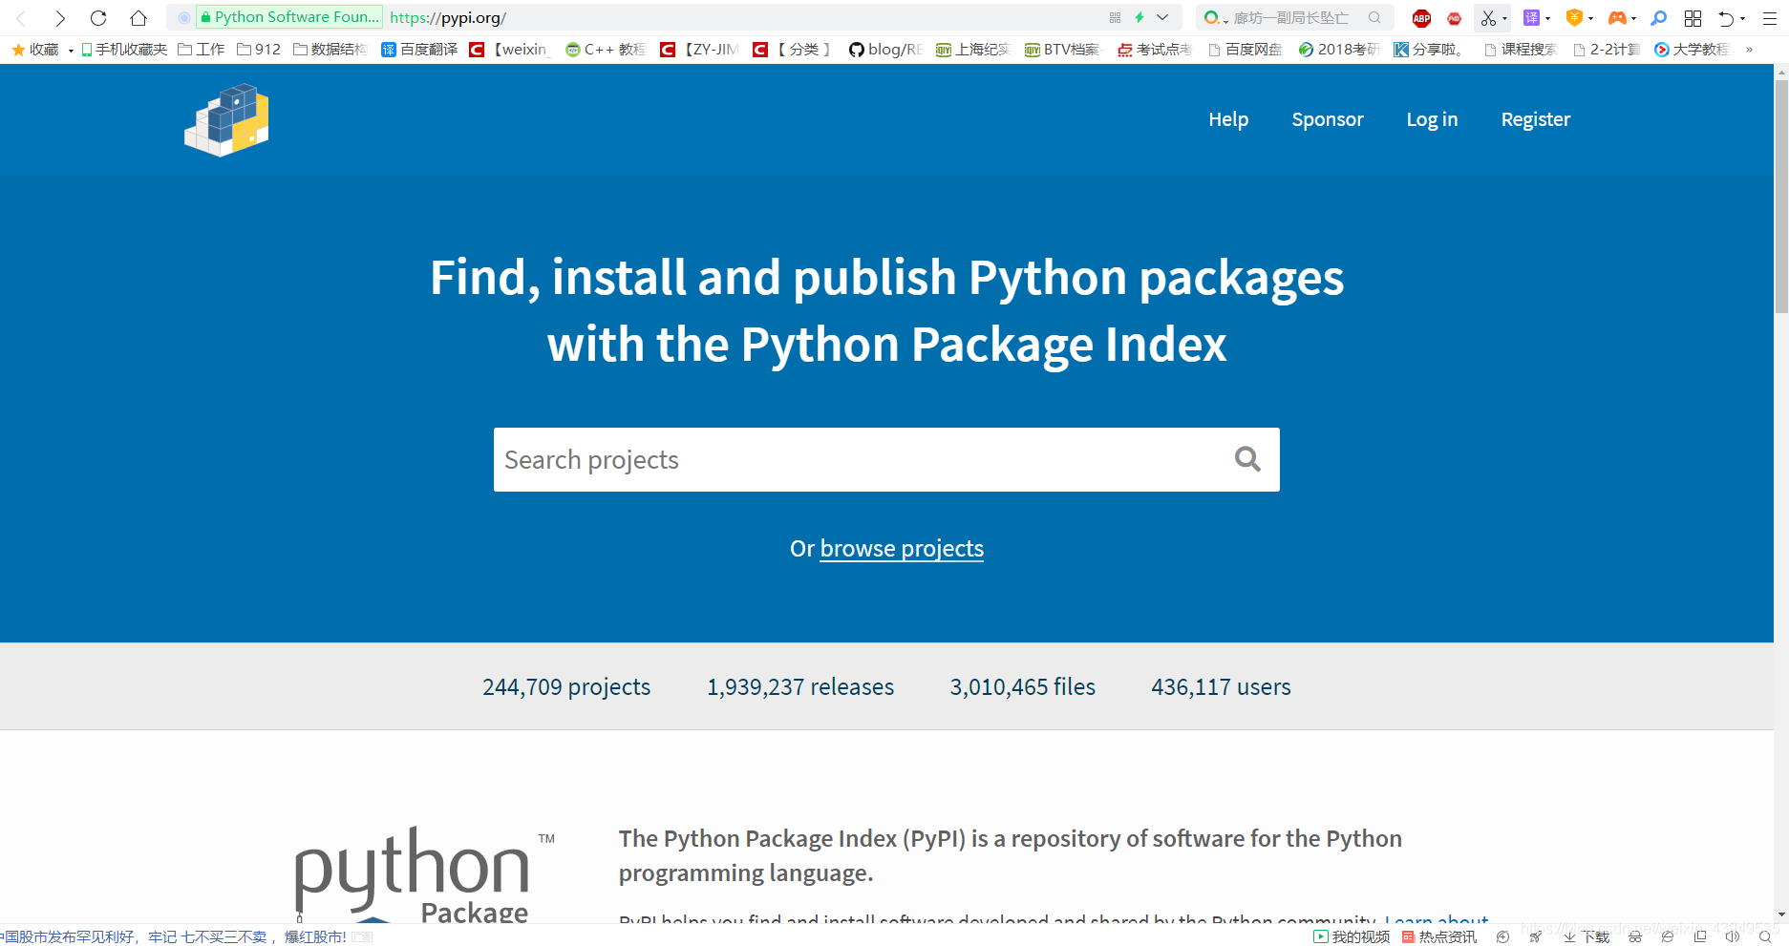Open 我的视频 in the status bar
The image size is (1789, 946).
pos(1352,936)
